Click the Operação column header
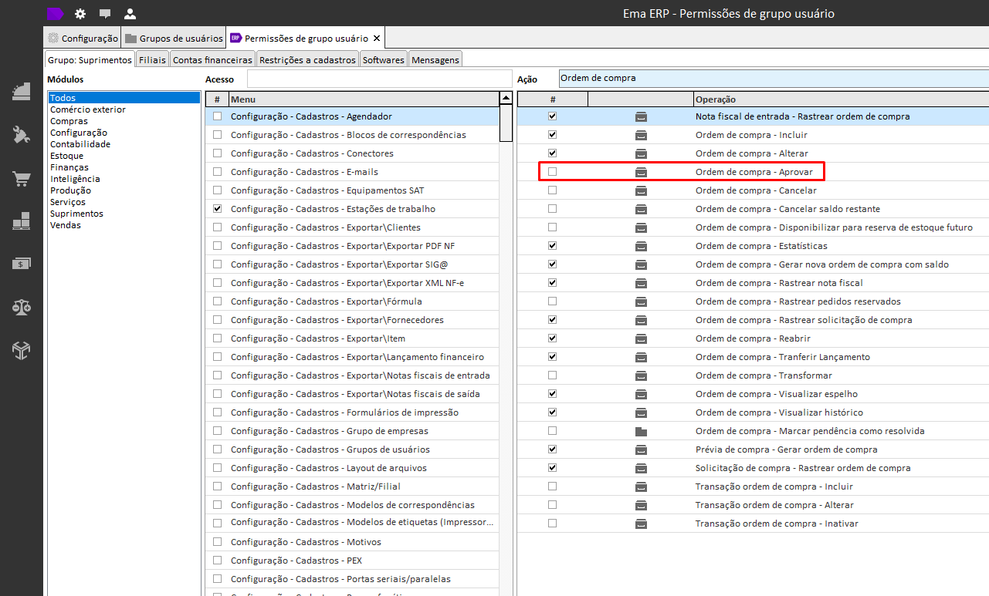The image size is (989, 596). (x=841, y=99)
